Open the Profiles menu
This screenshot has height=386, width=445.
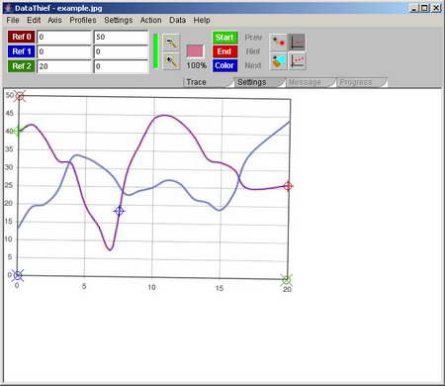(x=83, y=20)
